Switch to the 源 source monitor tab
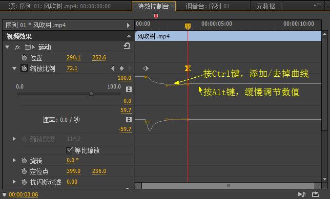This screenshot has width=330, height=199. click(59, 6)
